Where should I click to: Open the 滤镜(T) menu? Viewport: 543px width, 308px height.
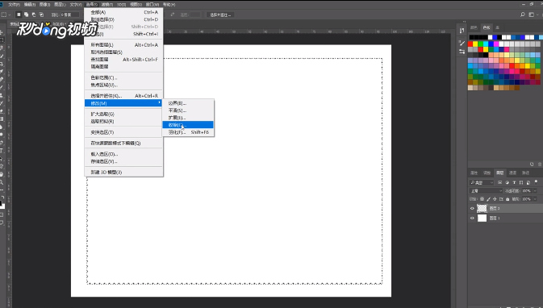point(107,5)
